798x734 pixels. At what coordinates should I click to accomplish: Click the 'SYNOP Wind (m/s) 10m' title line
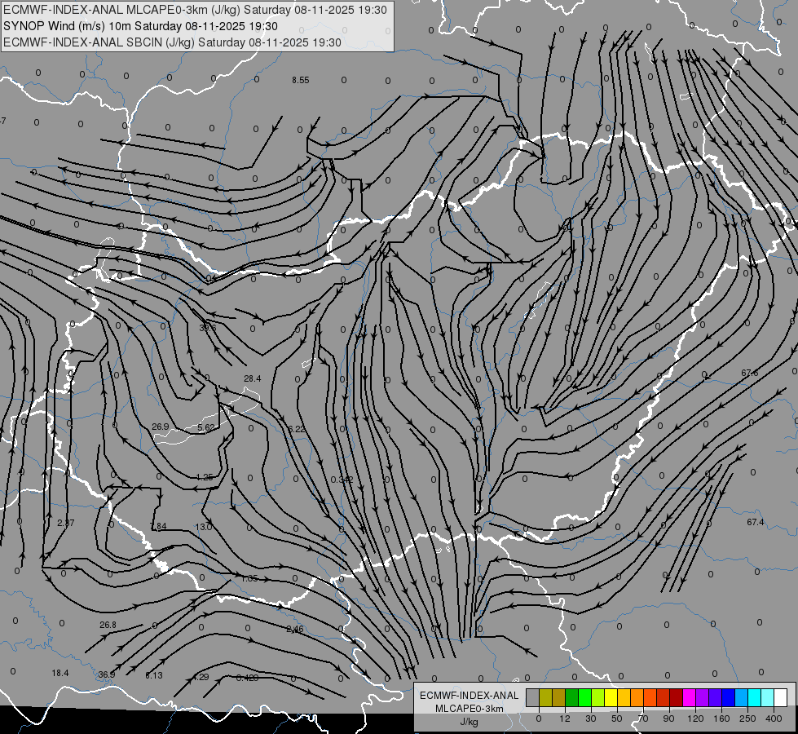(x=140, y=26)
